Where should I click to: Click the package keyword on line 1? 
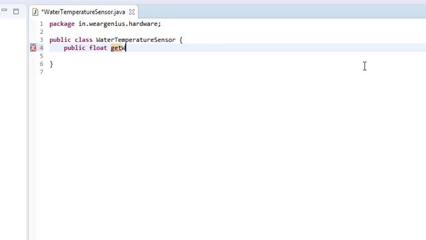[x=62, y=24]
